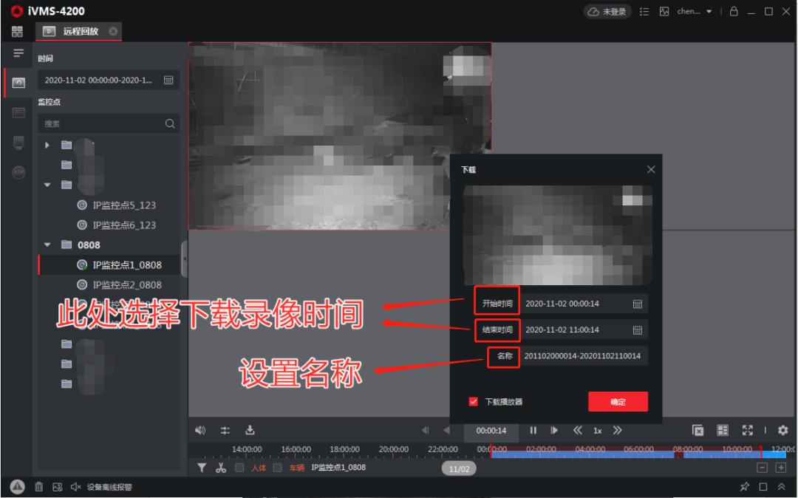The width and height of the screenshot is (798, 498).
Task: Click the 确定 button in the download dialog
Action: [618, 401]
